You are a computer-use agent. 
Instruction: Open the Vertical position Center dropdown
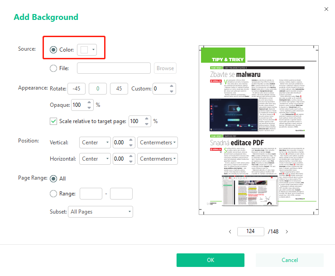[x=95, y=143]
